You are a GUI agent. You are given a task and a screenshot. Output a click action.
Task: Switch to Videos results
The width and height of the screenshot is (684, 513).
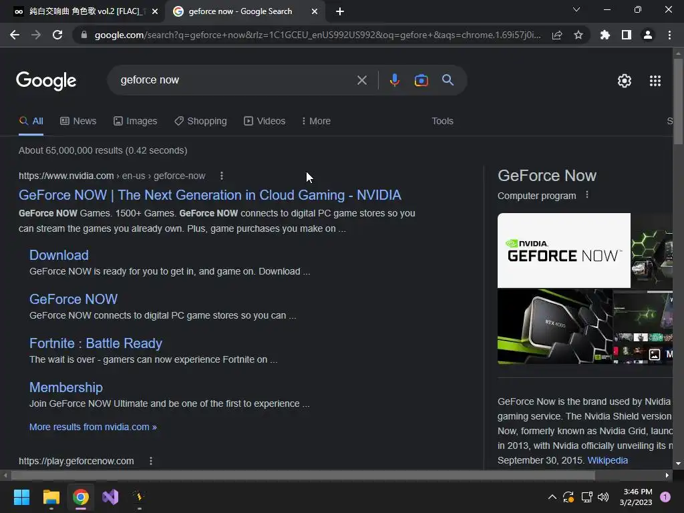[x=265, y=121]
